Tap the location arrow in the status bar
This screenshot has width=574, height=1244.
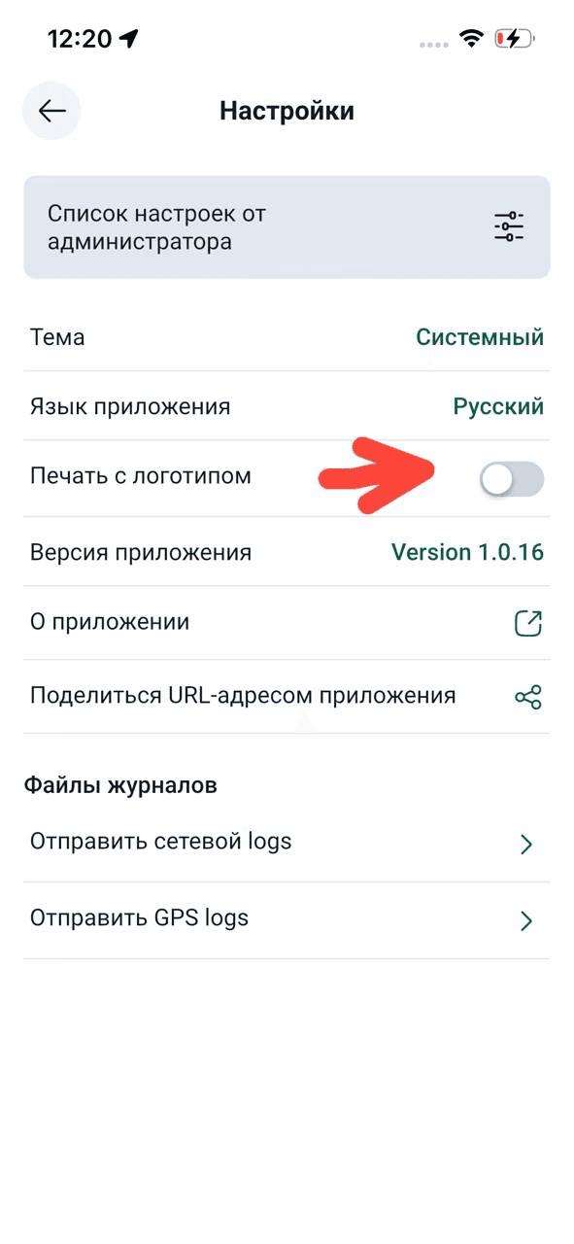[128, 39]
